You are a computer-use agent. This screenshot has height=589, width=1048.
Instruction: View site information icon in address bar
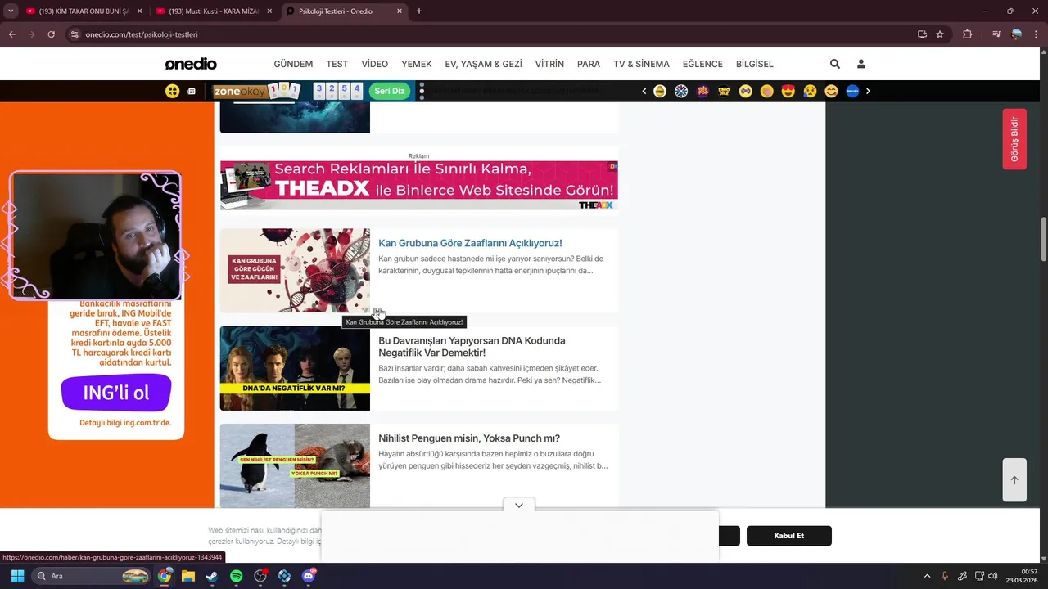click(x=75, y=34)
